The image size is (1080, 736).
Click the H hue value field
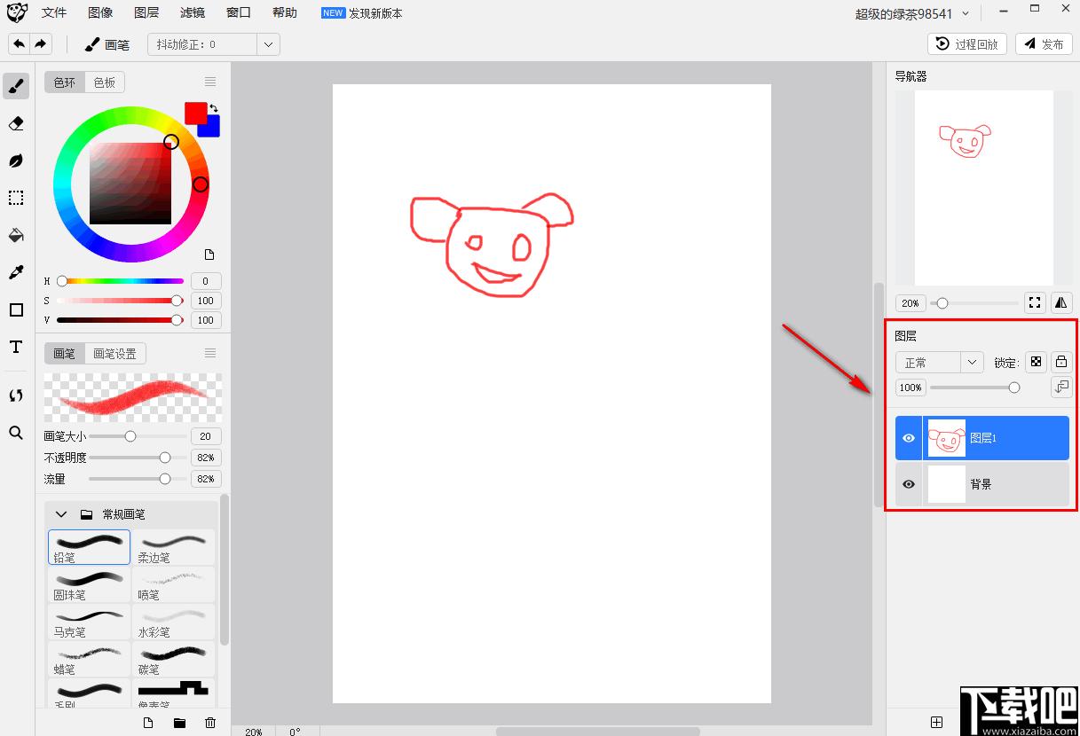(206, 281)
